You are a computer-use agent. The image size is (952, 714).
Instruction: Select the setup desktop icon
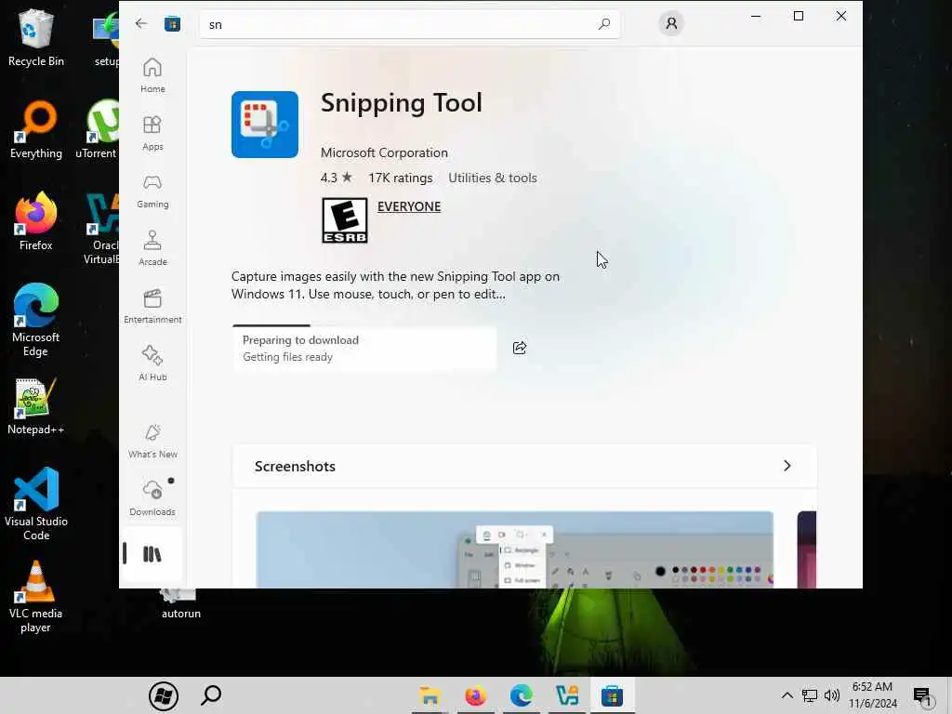point(106,38)
